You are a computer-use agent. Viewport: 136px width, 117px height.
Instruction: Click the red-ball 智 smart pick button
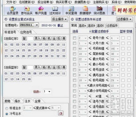click(24, 38)
